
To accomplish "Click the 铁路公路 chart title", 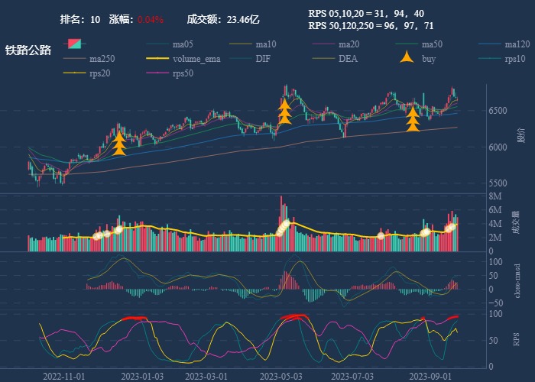I will (28, 50).
